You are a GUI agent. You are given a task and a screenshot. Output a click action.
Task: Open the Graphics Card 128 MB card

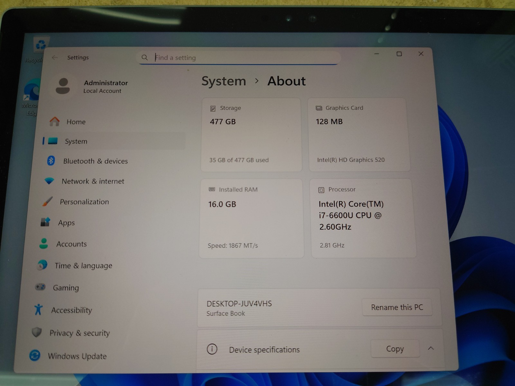(x=359, y=135)
